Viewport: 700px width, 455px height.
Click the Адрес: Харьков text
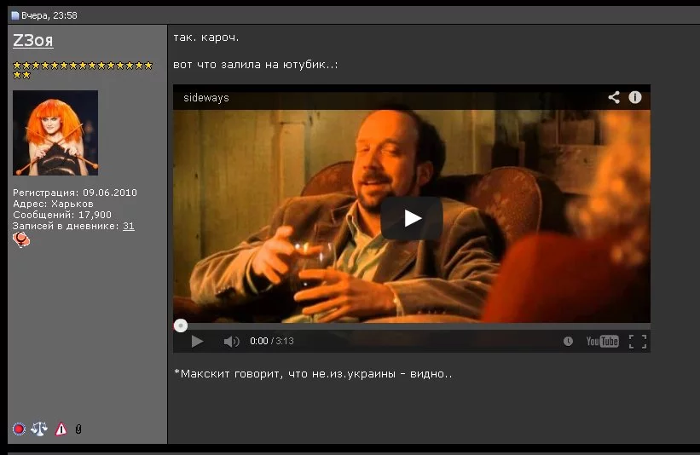click(53, 204)
